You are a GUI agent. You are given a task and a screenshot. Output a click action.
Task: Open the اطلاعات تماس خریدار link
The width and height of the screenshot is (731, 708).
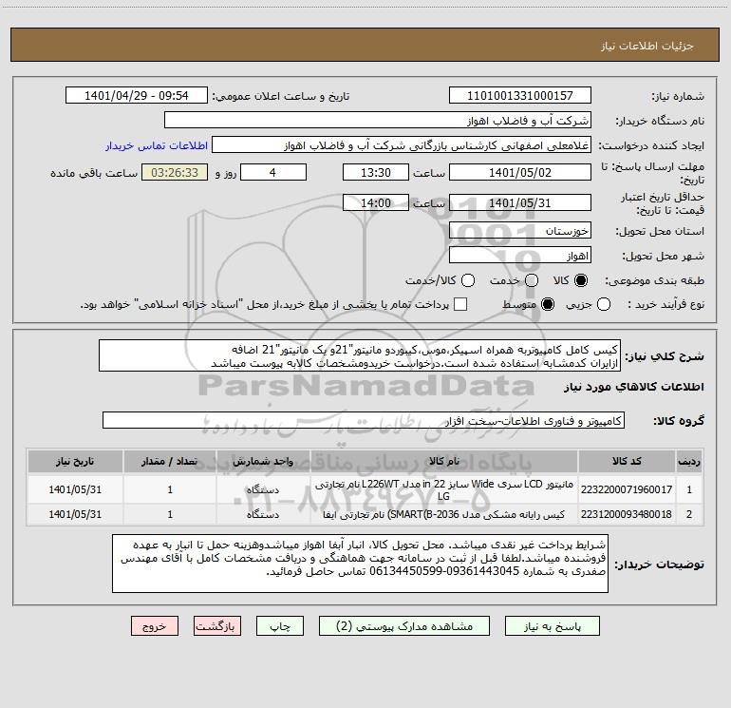157,145
